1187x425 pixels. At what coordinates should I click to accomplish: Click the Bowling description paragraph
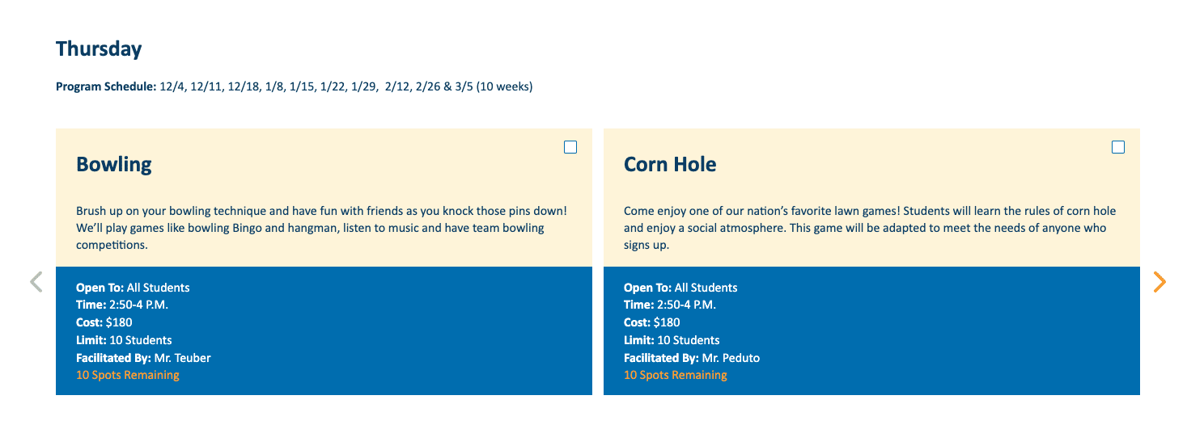pos(321,228)
